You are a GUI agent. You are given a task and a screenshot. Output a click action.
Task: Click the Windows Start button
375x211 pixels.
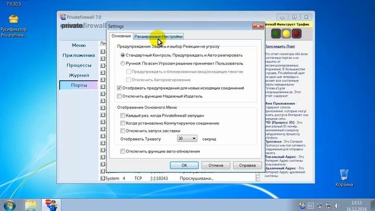[9, 206]
